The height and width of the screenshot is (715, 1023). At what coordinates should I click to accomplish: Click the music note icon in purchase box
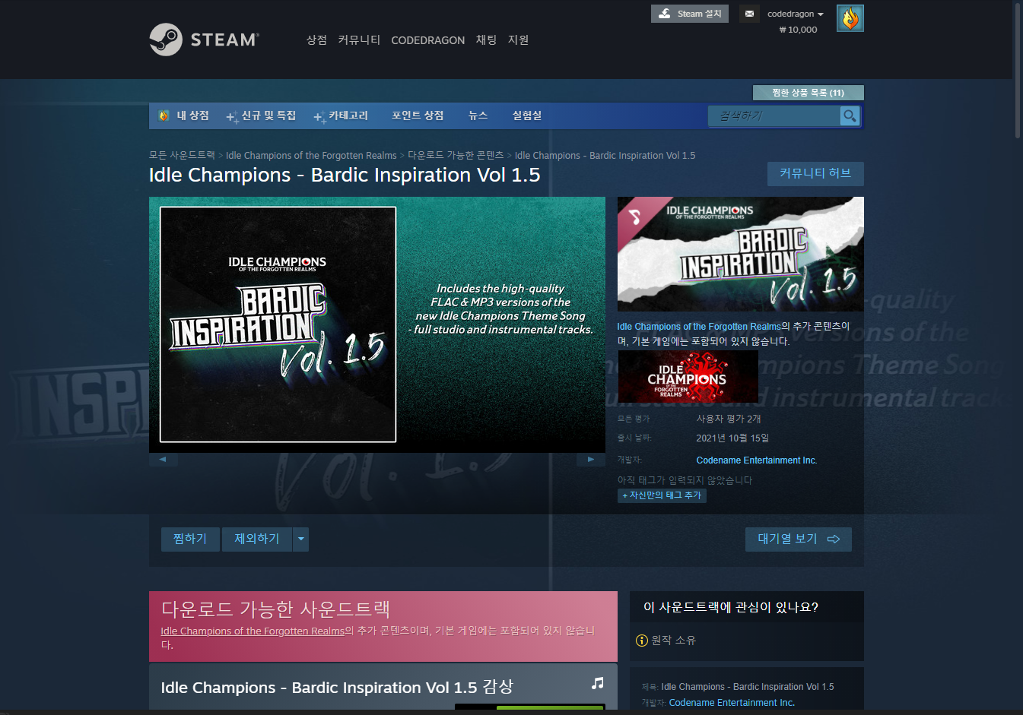pyautogui.click(x=598, y=683)
